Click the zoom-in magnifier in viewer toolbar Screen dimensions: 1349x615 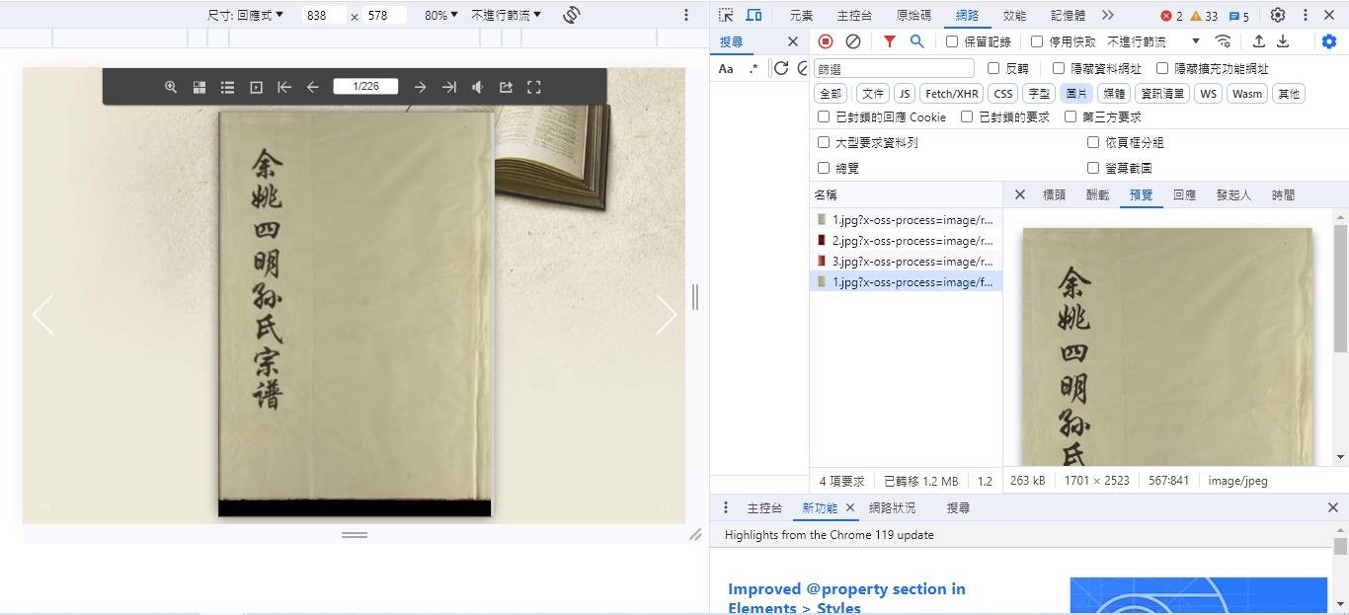tap(171, 87)
